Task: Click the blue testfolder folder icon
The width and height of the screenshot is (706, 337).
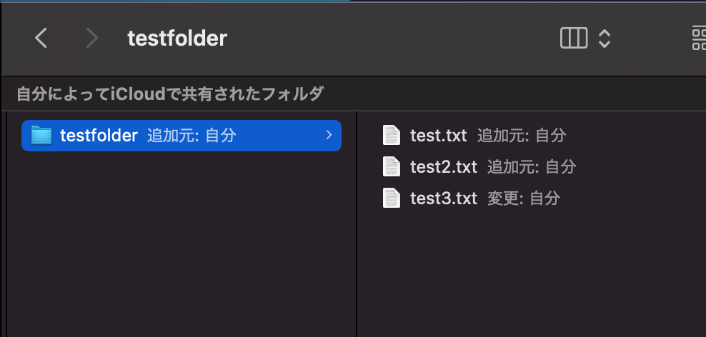Action: pyautogui.click(x=42, y=135)
